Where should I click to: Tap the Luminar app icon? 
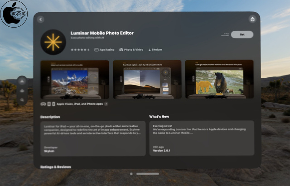(x=53, y=42)
